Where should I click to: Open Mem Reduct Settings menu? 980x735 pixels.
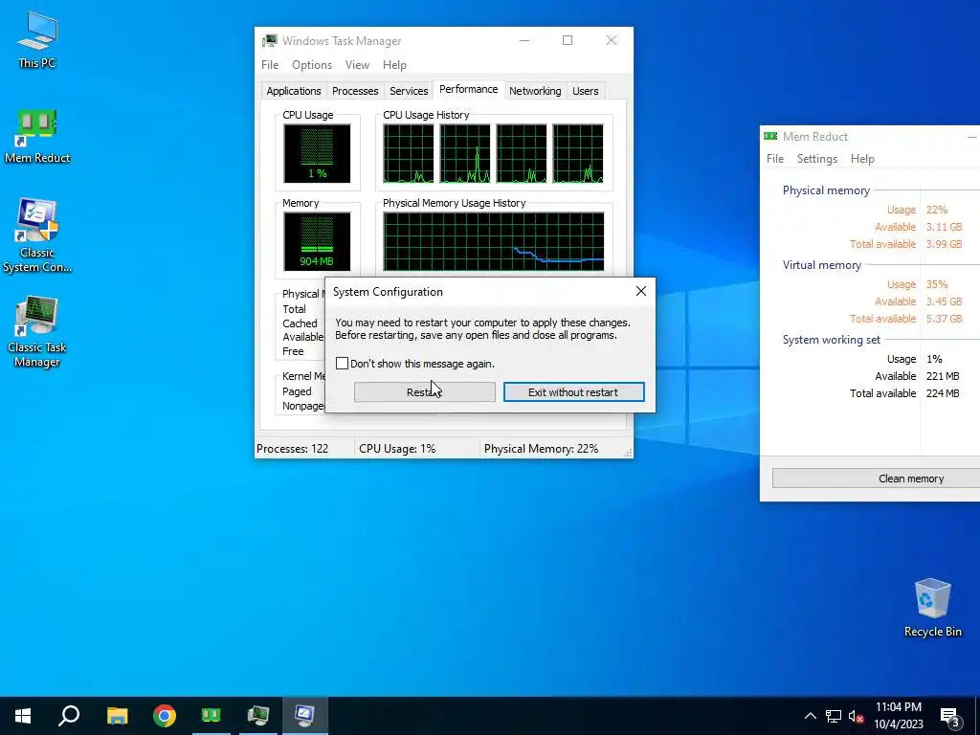pyautogui.click(x=817, y=159)
